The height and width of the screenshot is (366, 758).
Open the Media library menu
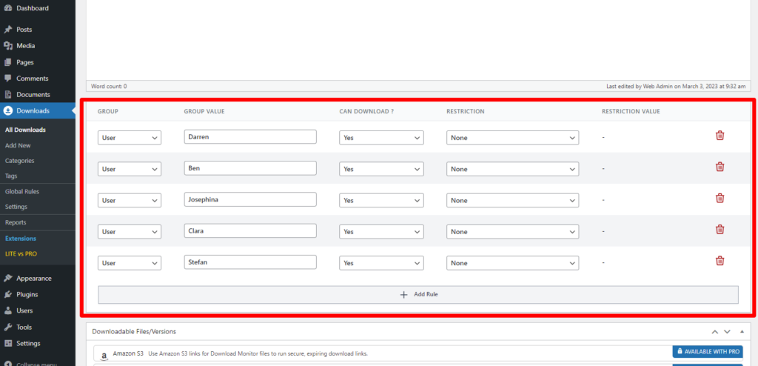point(25,46)
